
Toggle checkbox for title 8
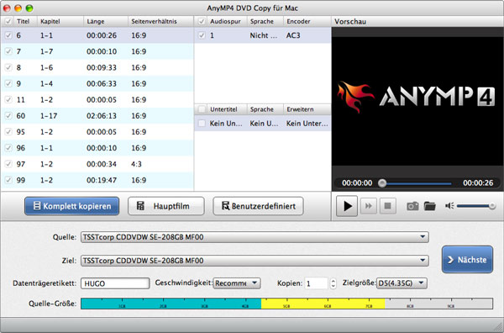click(x=8, y=67)
